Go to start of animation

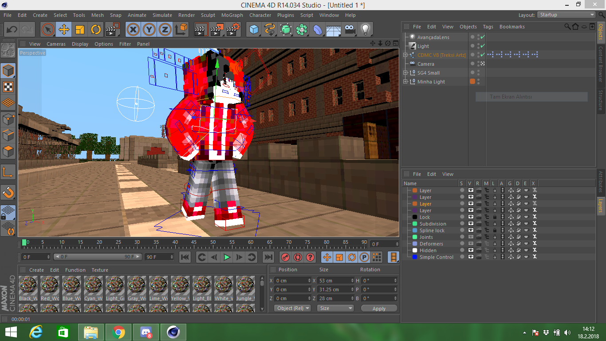tap(185, 257)
